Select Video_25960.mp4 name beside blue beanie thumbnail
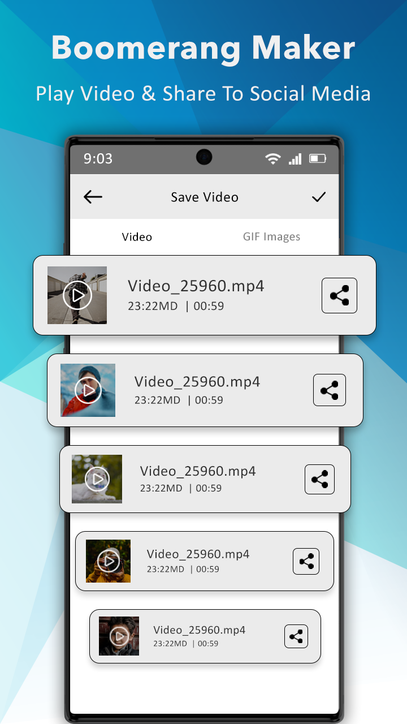This screenshot has height=724, width=407. pos(197,382)
